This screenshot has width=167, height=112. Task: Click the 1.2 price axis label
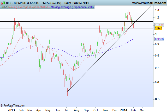click(x=157, y=17)
